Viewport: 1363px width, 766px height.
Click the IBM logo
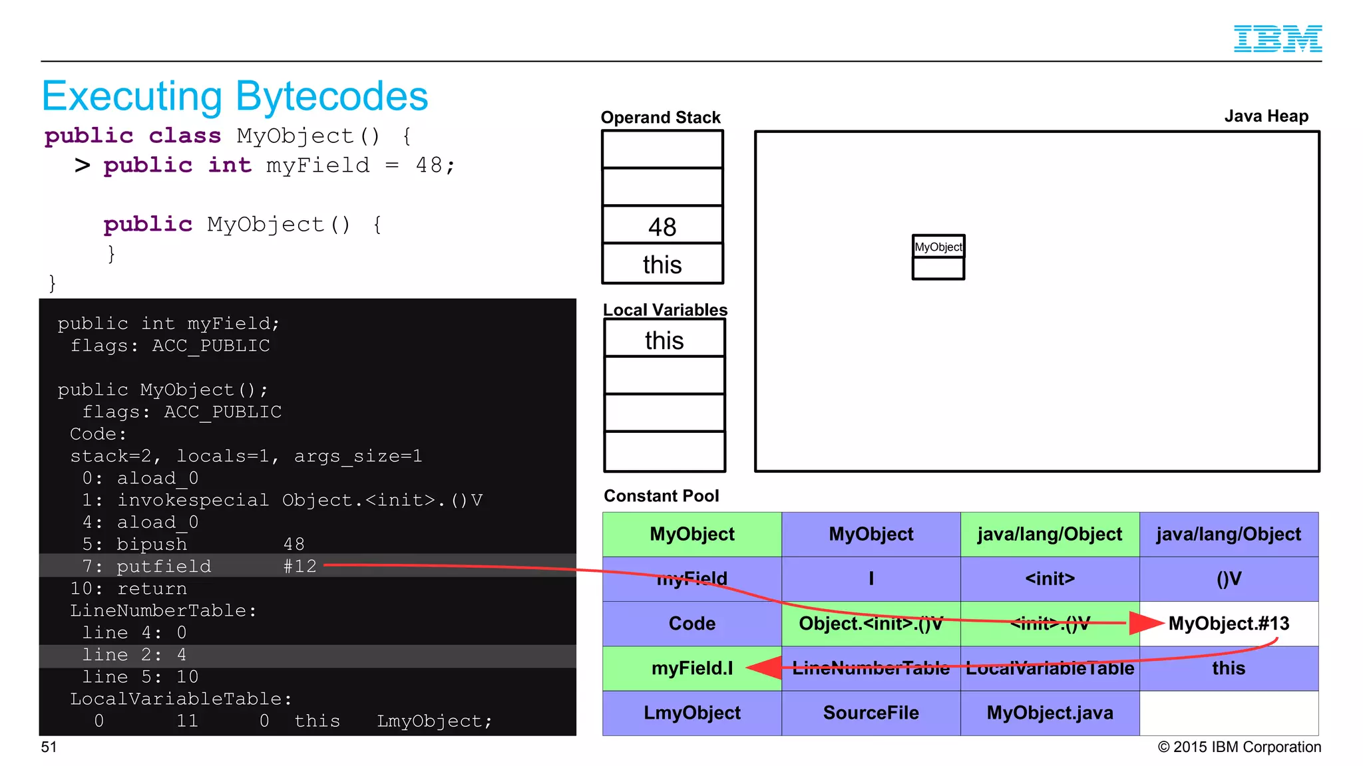pyautogui.click(x=1277, y=39)
